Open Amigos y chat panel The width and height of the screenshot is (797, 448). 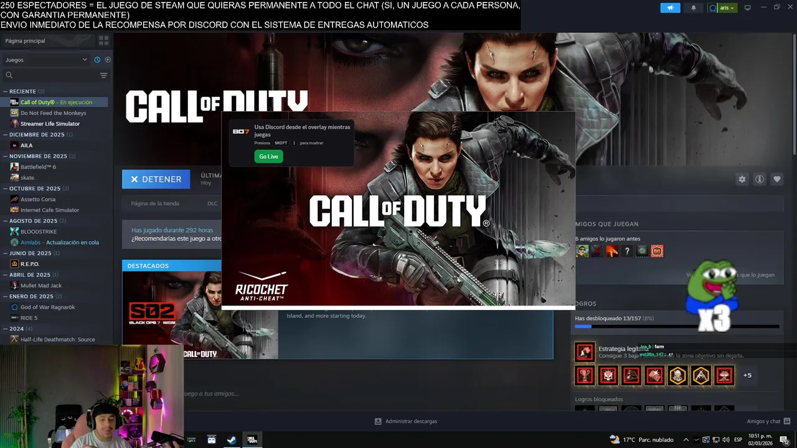(x=768, y=421)
